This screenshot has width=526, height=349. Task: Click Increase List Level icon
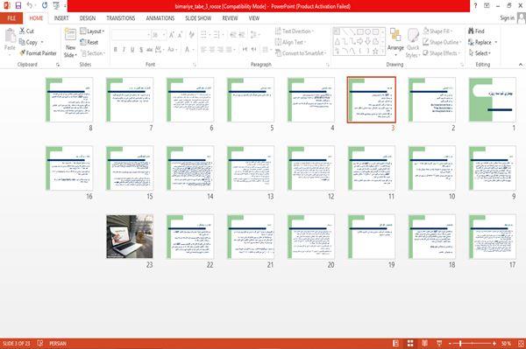[x=242, y=34]
